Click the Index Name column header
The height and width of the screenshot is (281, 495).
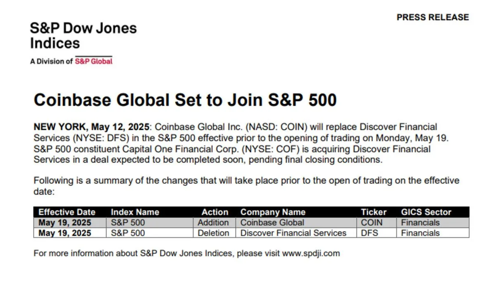(135, 212)
